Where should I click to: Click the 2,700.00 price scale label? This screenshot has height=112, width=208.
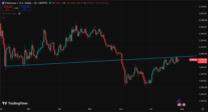[202, 7]
